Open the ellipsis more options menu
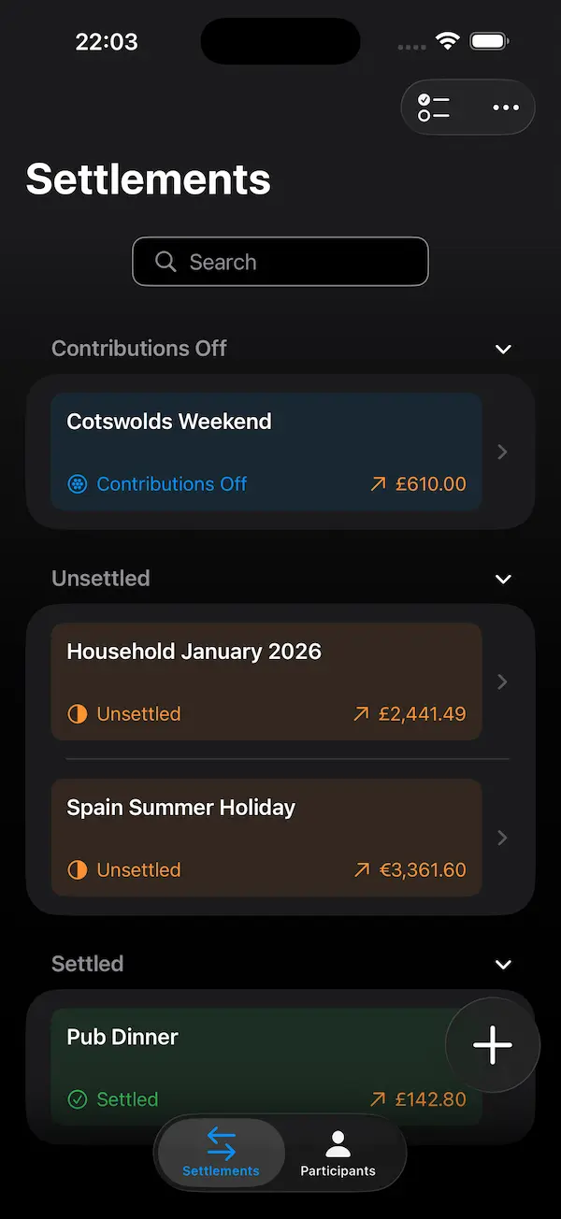Screen dimensions: 561x1219 (505, 107)
